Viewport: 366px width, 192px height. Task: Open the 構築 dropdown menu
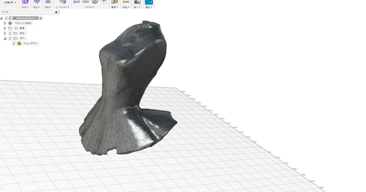[x=115, y=7]
